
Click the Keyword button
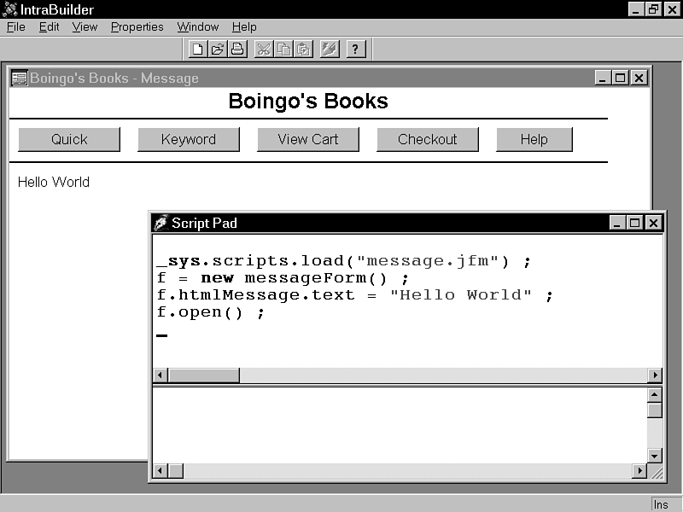pyautogui.click(x=189, y=139)
